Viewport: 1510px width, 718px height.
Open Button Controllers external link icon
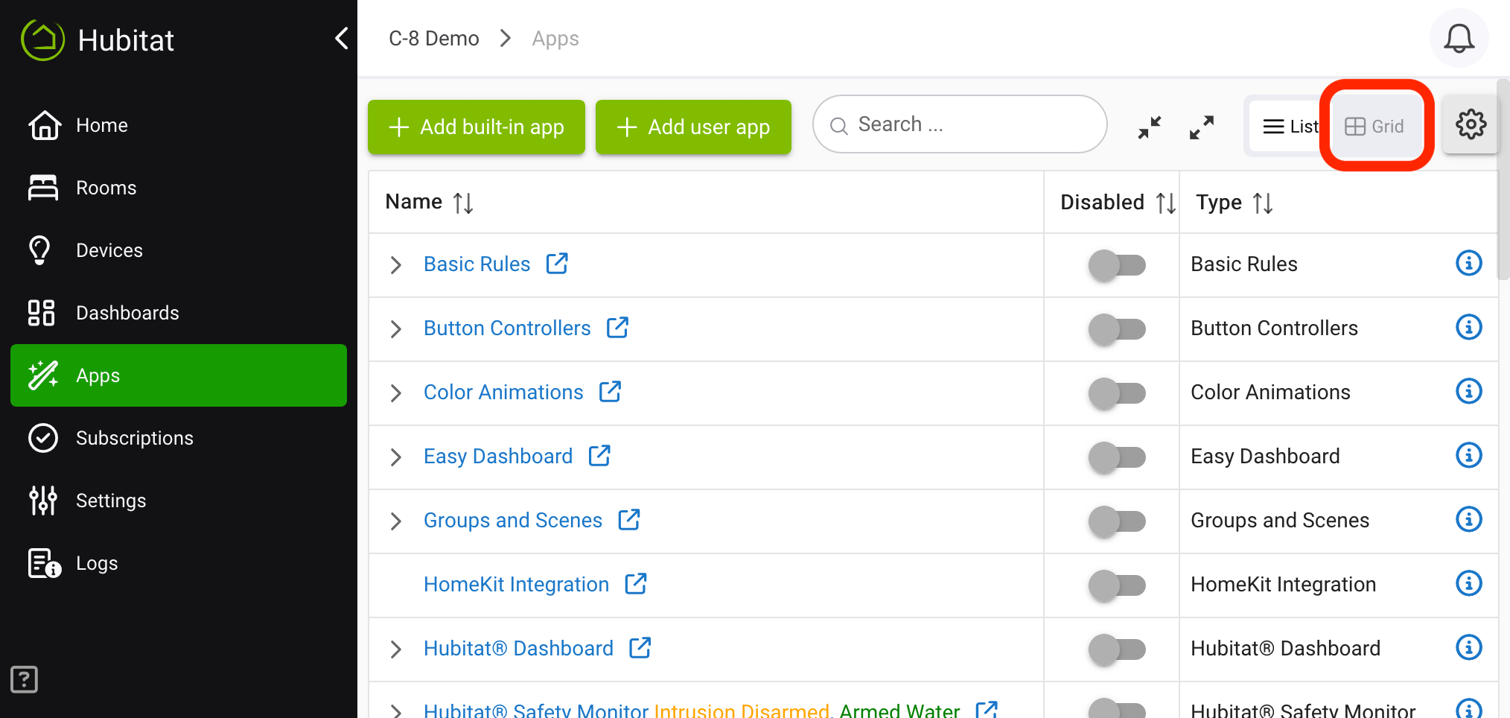point(617,327)
